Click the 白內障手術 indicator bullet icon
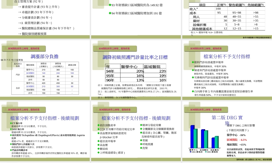This screenshot has width=272, height=163. click(193, 91)
